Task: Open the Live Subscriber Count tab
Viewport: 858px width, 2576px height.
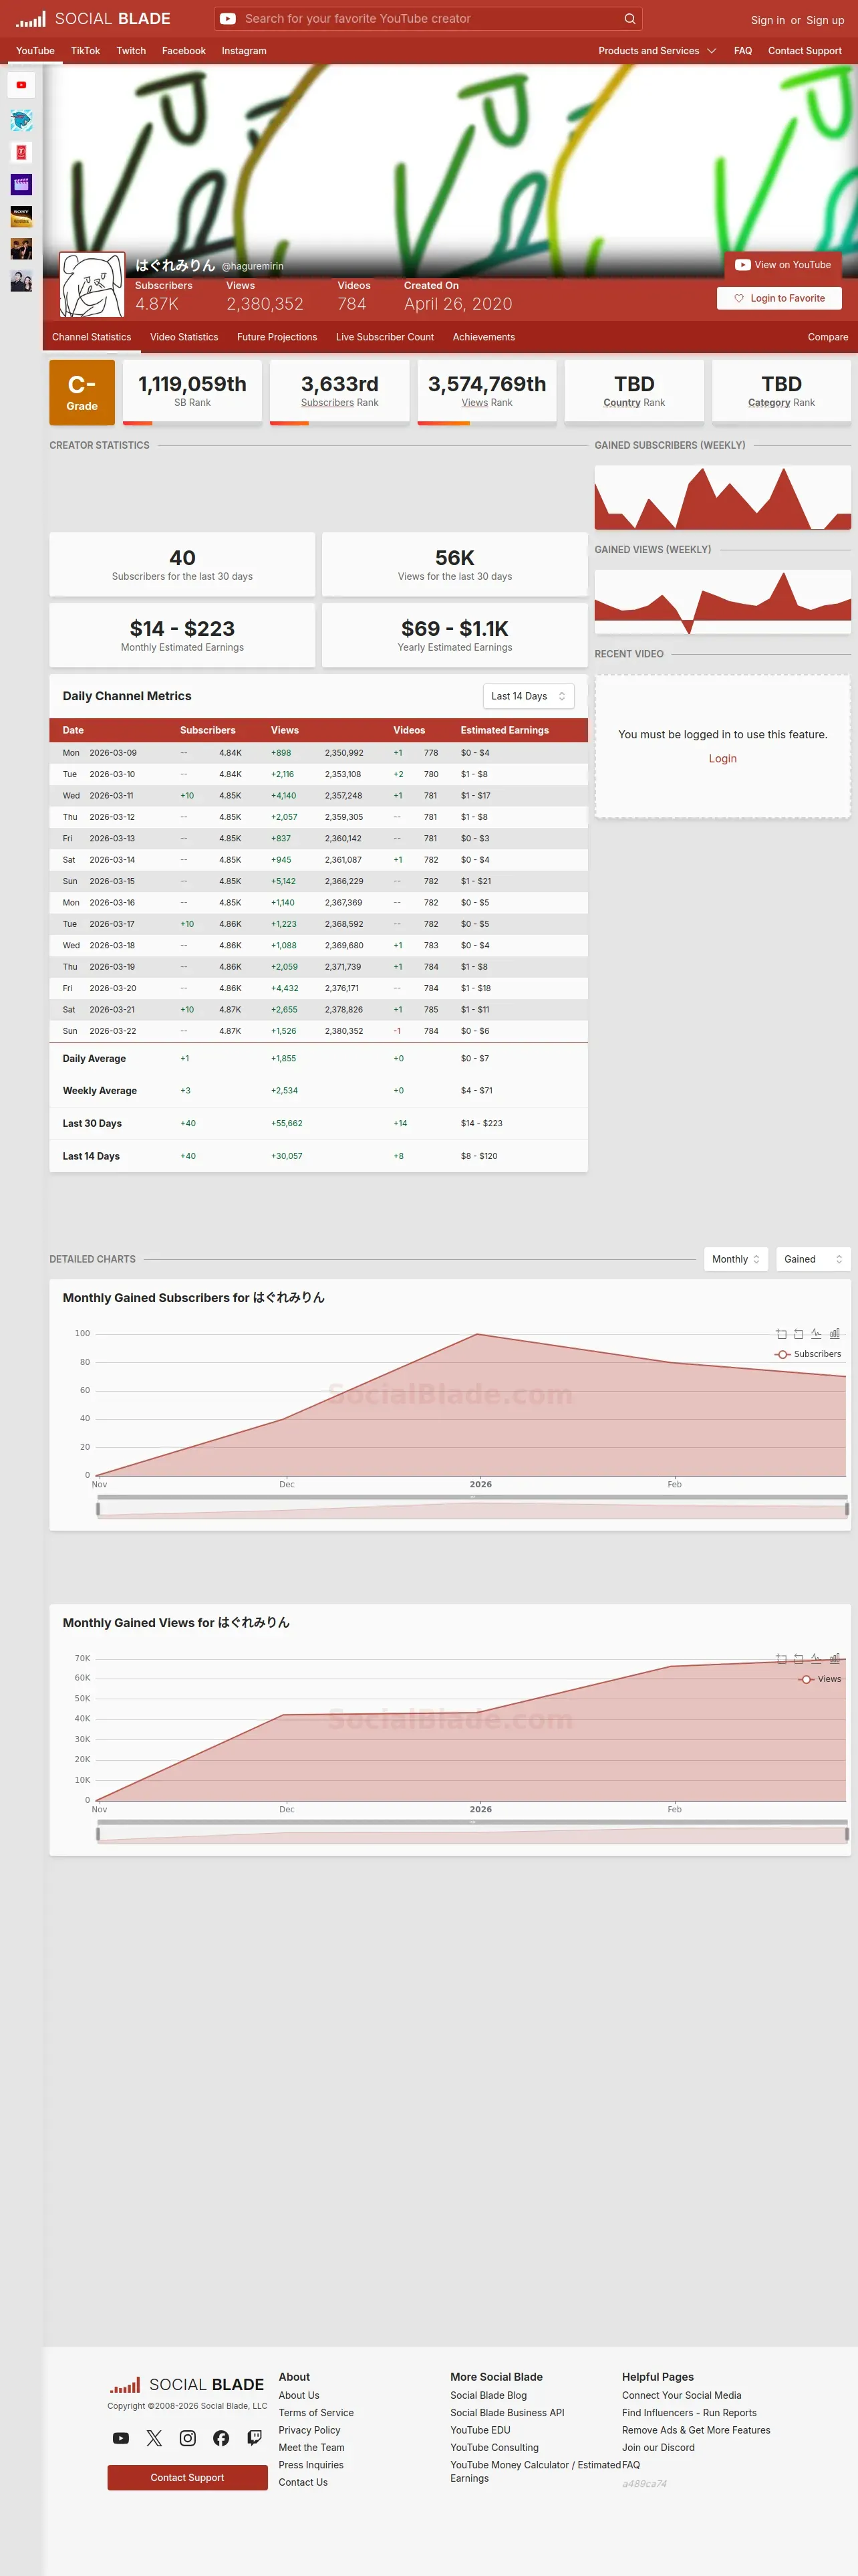Action: click(x=384, y=337)
